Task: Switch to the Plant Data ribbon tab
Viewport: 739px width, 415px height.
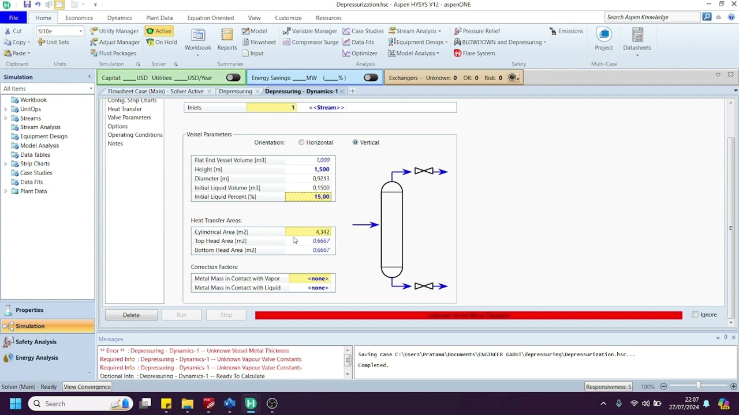Action: point(159,18)
